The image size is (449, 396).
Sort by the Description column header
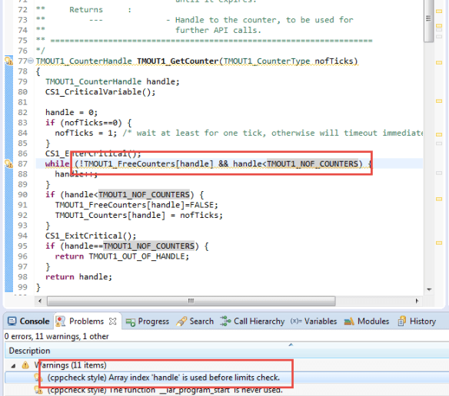tap(227, 351)
